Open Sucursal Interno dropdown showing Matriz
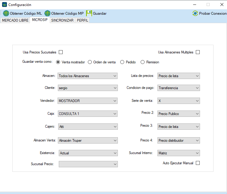Image resolution: width=227 pixels, height=194 pixels. point(179,153)
